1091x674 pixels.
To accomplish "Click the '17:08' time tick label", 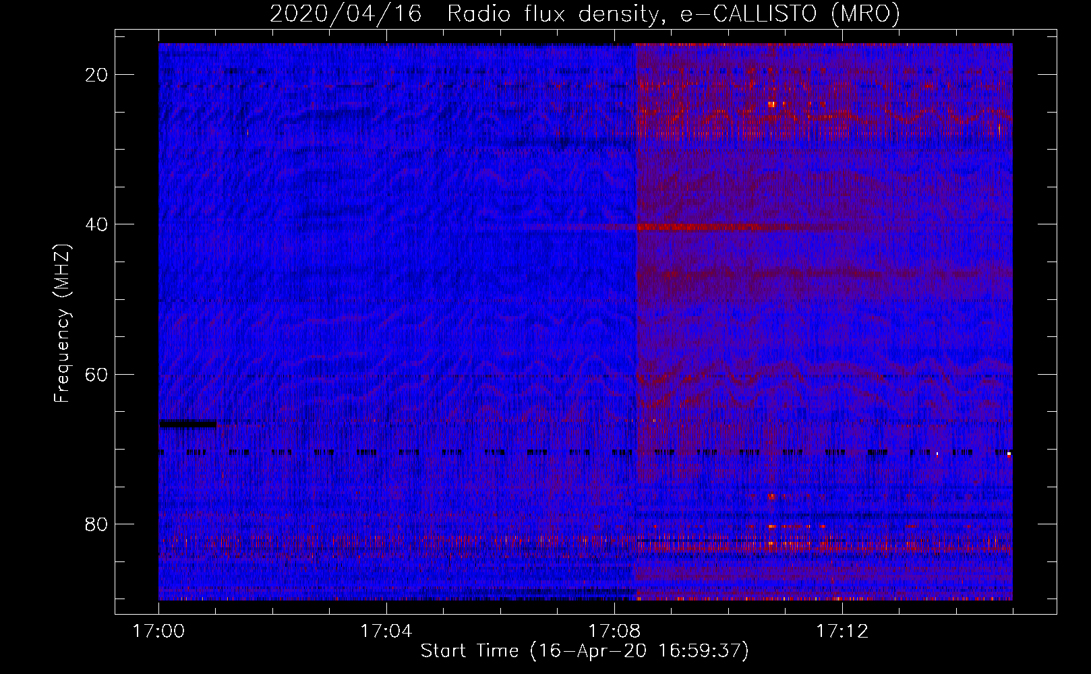I will coord(614,632).
